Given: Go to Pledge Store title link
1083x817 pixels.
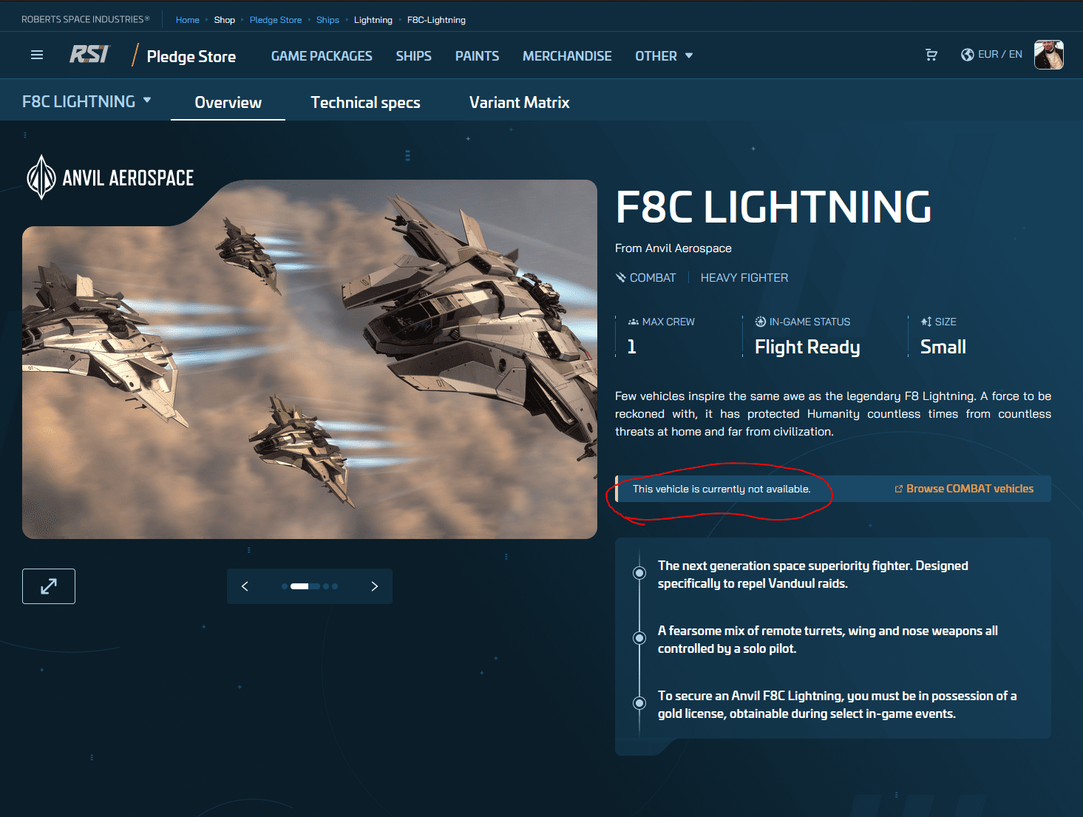Looking at the screenshot, I should [x=191, y=56].
